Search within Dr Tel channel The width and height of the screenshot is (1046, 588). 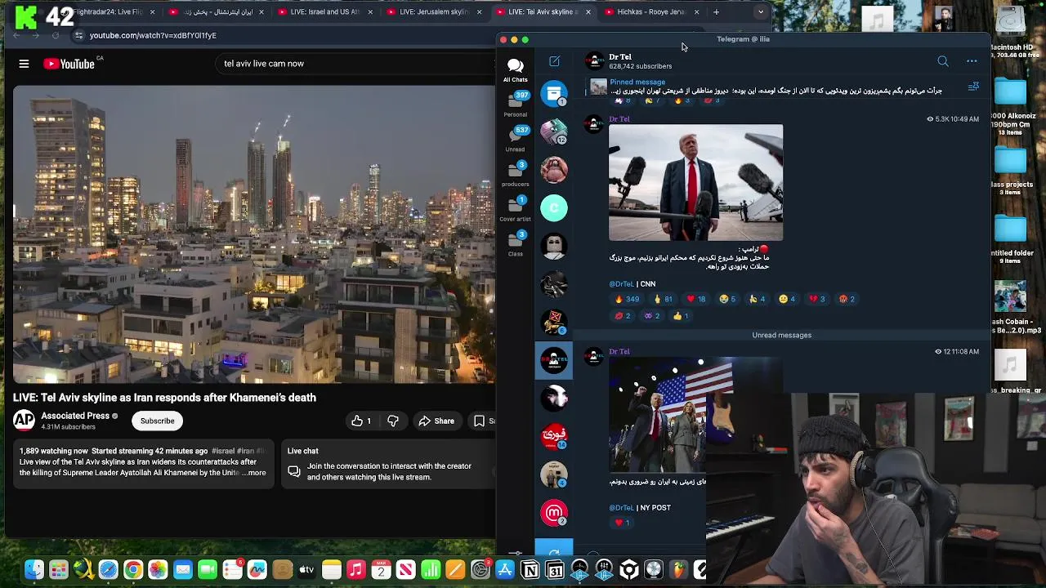coord(943,61)
